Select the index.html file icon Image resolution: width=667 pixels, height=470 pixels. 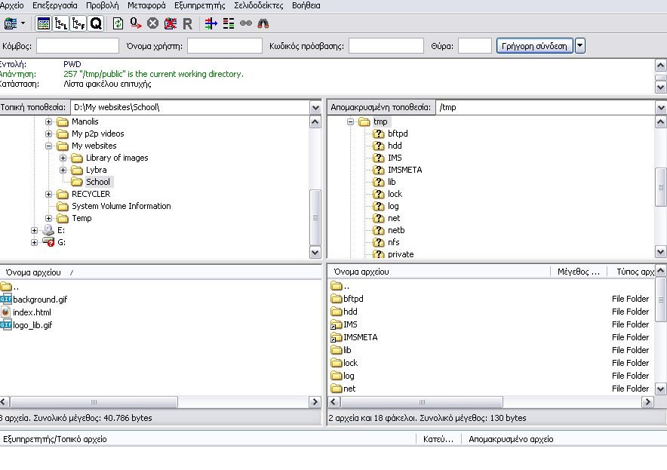(x=5, y=312)
